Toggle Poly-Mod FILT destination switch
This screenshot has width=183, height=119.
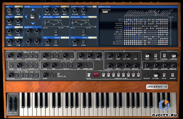coord(36,56)
